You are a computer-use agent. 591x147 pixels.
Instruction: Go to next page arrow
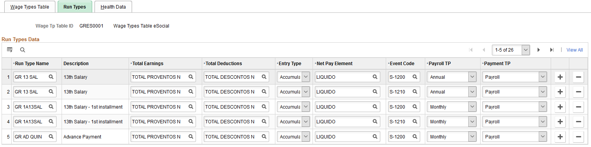point(538,50)
